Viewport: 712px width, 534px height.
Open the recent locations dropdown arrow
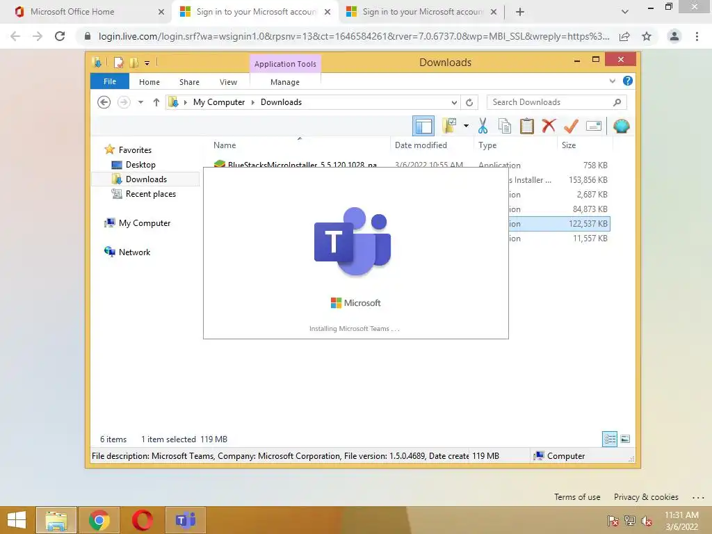140,102
